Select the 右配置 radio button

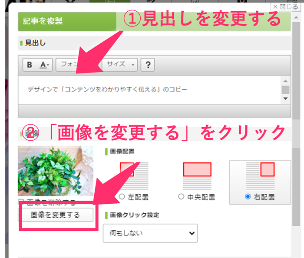click(x=248, y=197)
